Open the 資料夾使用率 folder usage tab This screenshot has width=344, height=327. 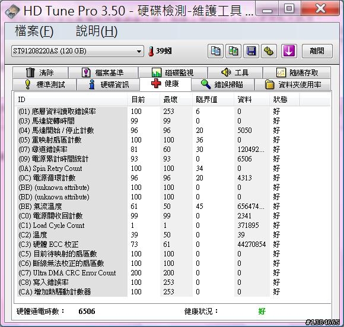[292, 84]
